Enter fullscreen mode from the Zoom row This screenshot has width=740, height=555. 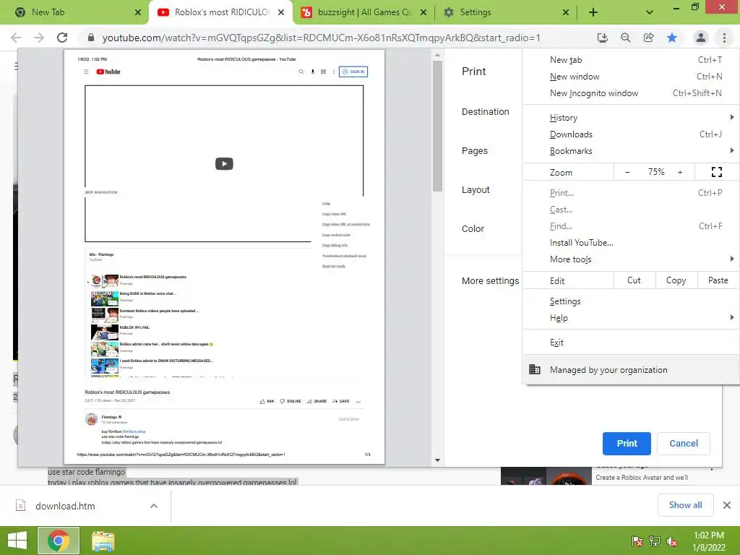[716, 172]
